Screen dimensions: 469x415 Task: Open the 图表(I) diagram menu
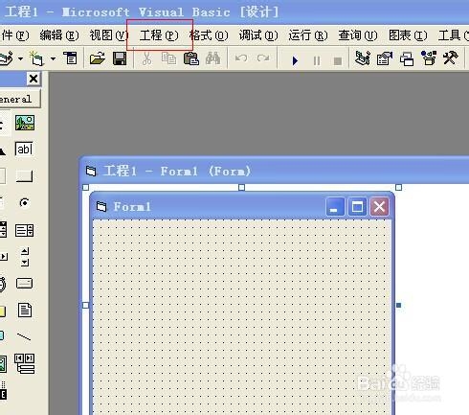point(408,35)
